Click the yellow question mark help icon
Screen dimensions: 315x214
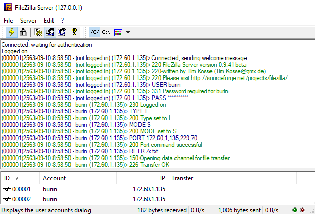pyautogui.click(x=74, y=32)
